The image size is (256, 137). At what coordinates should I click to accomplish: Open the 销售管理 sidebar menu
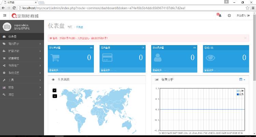click(x=22, y=58)
